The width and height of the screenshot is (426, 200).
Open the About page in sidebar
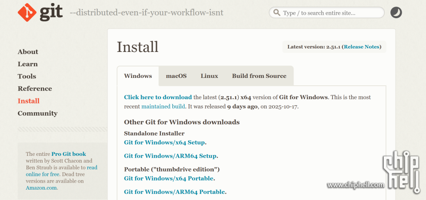pyautogui.click(x=28, y=52)
